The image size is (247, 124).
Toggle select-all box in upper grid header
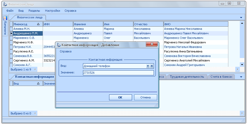(11, 24)
